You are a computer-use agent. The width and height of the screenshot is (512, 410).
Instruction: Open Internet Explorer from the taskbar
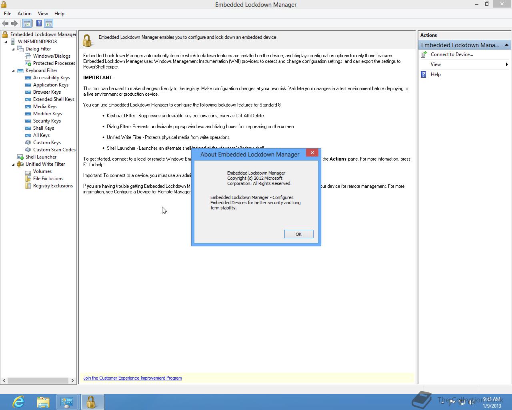18,402
